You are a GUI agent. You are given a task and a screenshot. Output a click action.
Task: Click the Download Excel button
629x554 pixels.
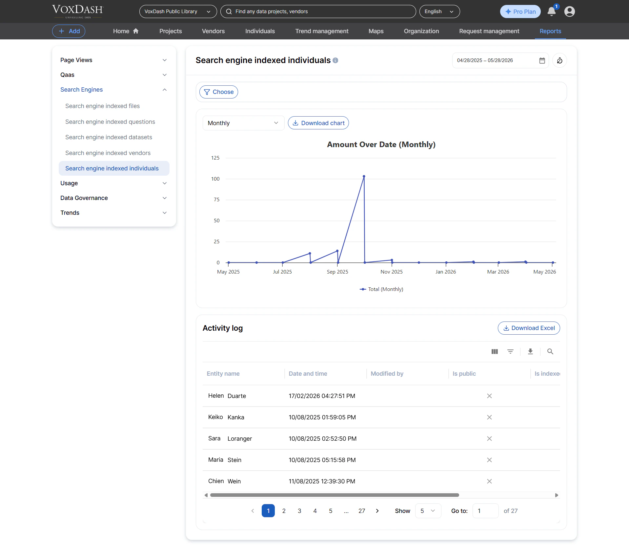529,328
